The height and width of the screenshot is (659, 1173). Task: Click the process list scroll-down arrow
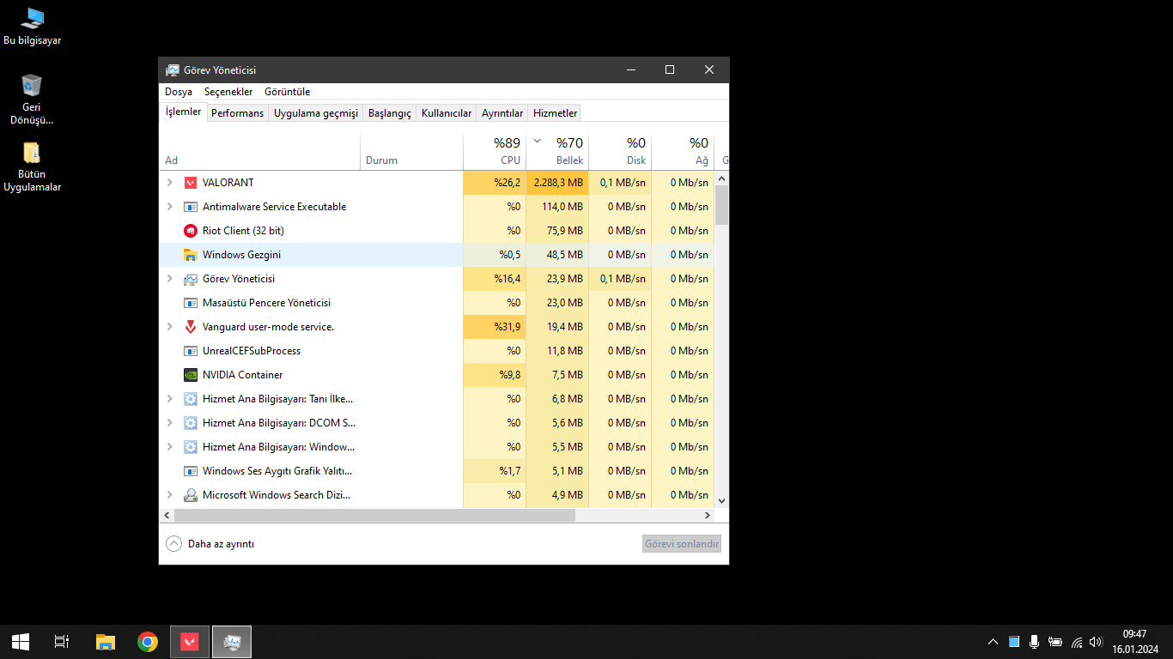(721, 501)
